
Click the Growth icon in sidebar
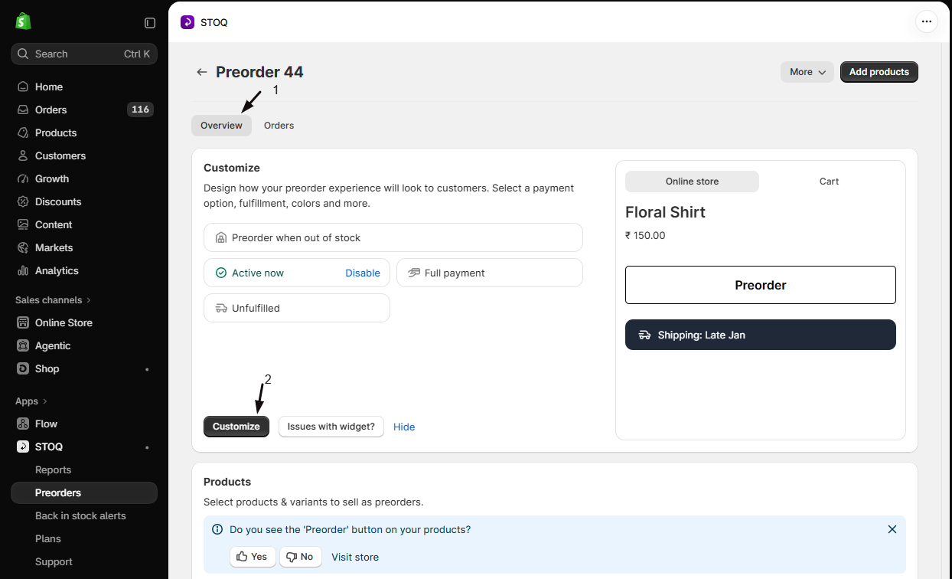[x=23, y=178]
